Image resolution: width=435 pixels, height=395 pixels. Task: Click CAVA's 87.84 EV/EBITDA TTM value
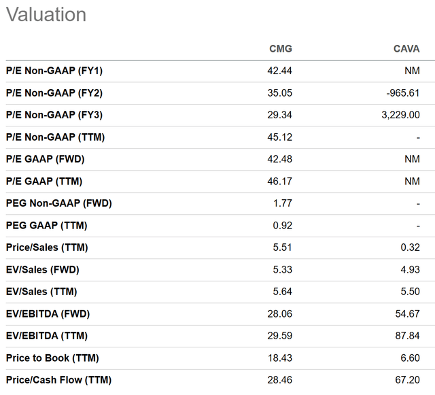pyautogui.click(x=406, y=336)
